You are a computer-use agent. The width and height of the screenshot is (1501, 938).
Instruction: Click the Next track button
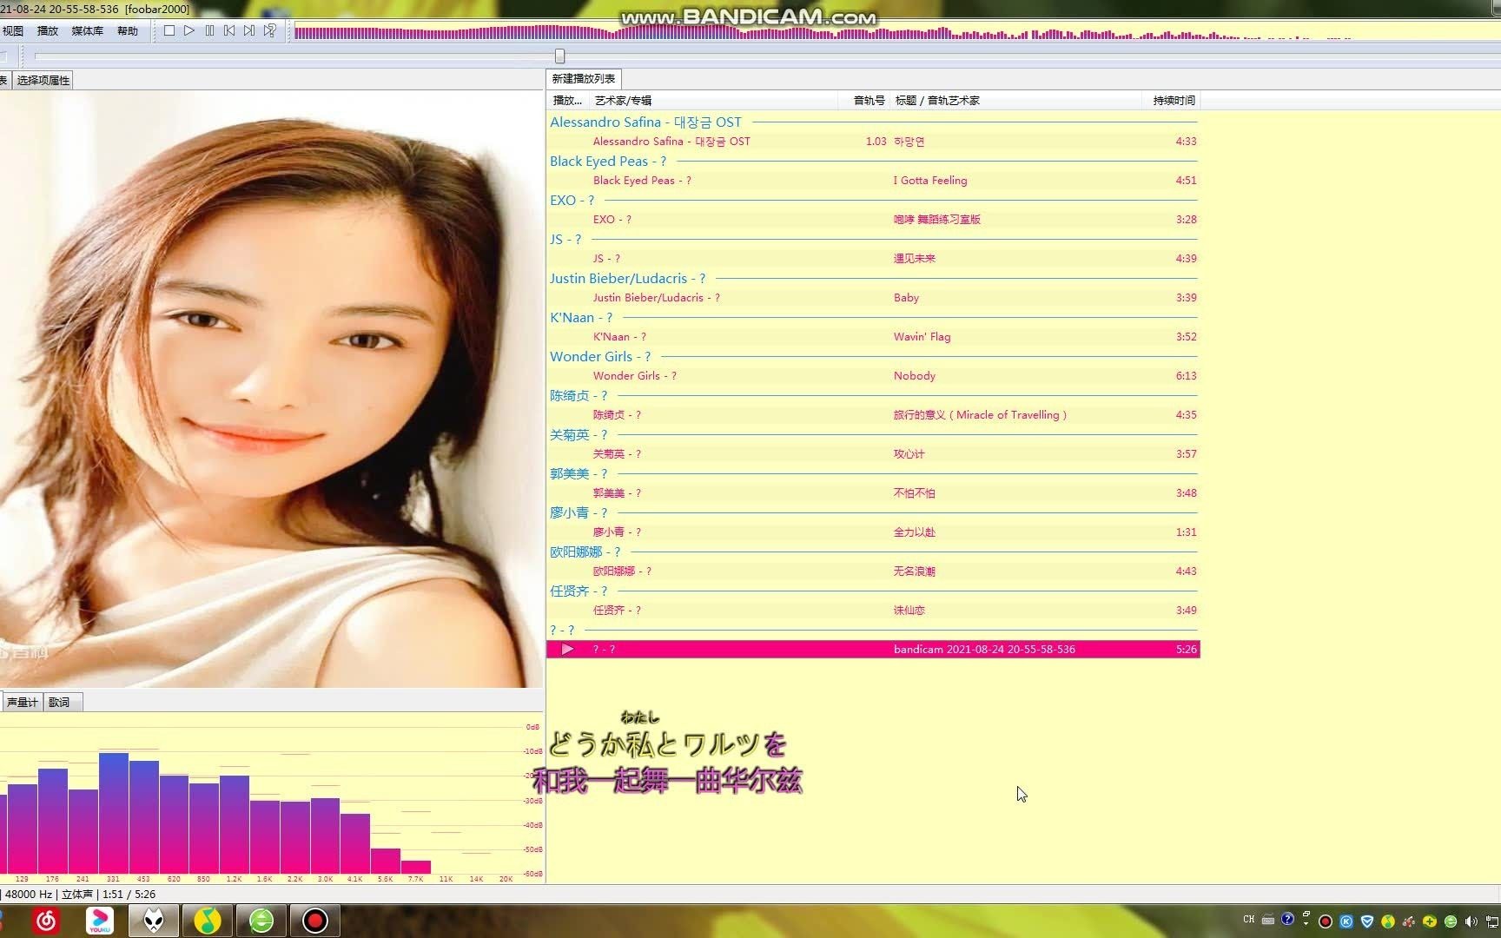249,30
